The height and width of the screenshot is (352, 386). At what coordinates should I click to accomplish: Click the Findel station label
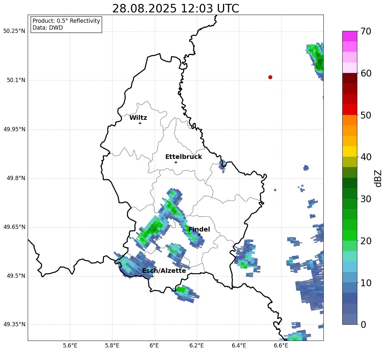(x=199, y=229)
